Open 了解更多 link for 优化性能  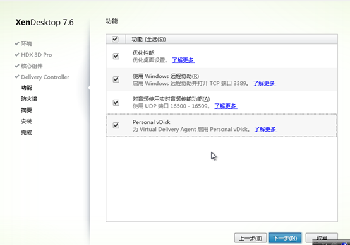pos(183,60)
